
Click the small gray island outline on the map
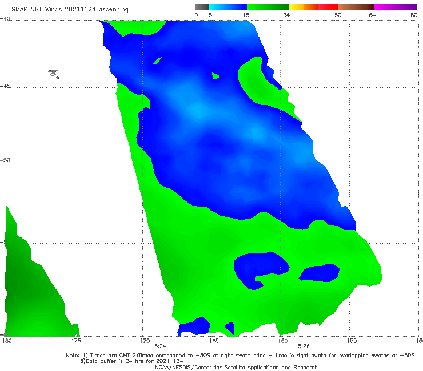[53, 74]
